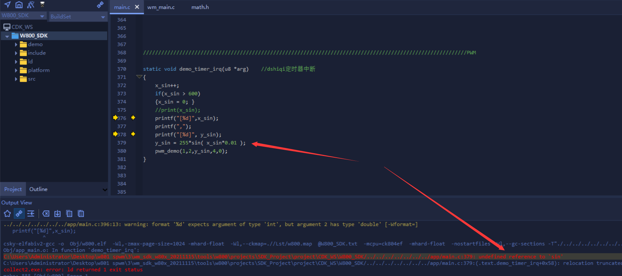Toggle the highlighted link icon in Output View
Screen dimensions: 622x276
(19, 214)
